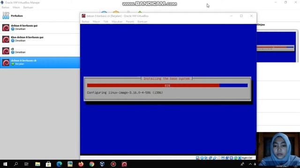The image size is (300, 168).
Task: Open the Masukan menu in the VM window
Action: 117,22
